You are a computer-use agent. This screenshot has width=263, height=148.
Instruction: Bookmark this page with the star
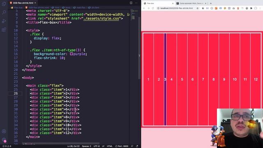pos(197,8)
